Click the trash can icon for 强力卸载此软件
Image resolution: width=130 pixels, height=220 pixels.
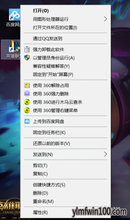27,50
